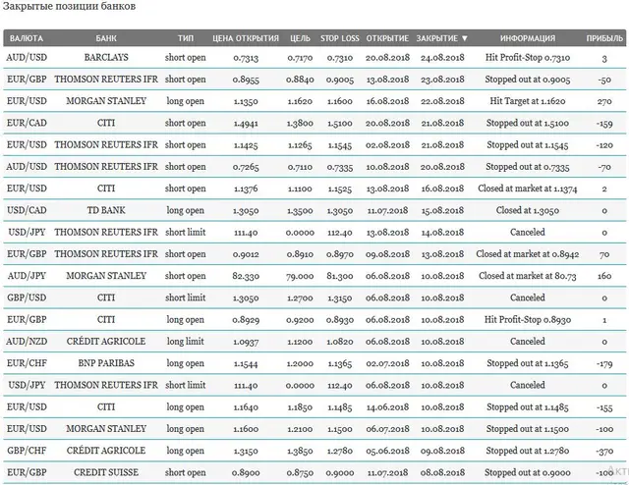
Task: Click 'Stopped out at 0.9005' info cell
Action: 528,80
